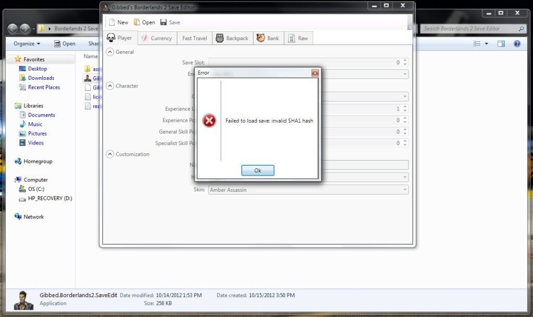The width and height of the screenshot is (533, 317).
Task: Toggle the preview pane icon
Action: (x=501, y=44)
